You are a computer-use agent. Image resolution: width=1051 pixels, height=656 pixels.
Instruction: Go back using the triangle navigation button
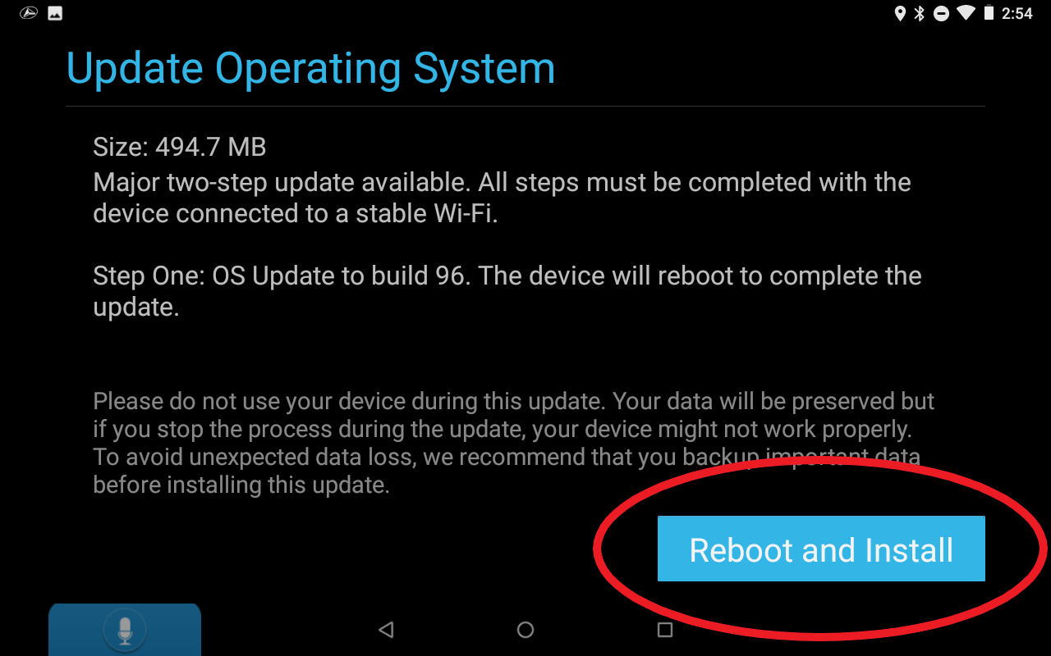[x=386, y=630]
